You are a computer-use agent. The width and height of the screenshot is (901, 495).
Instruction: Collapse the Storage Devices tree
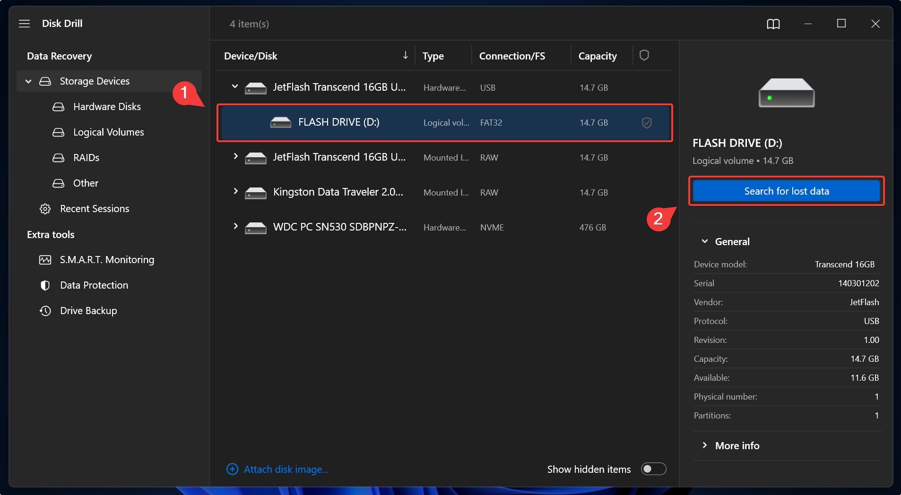(28, 81)
